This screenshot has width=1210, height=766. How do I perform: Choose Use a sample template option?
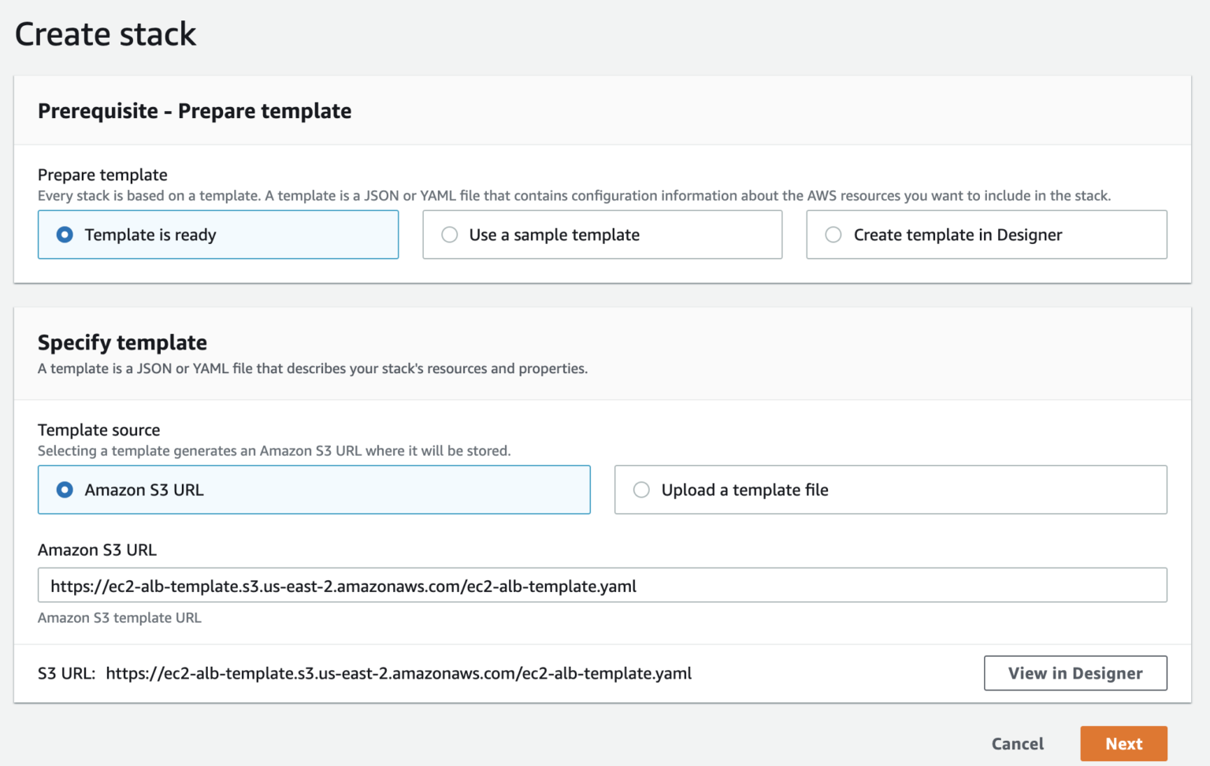coord(449,235)
